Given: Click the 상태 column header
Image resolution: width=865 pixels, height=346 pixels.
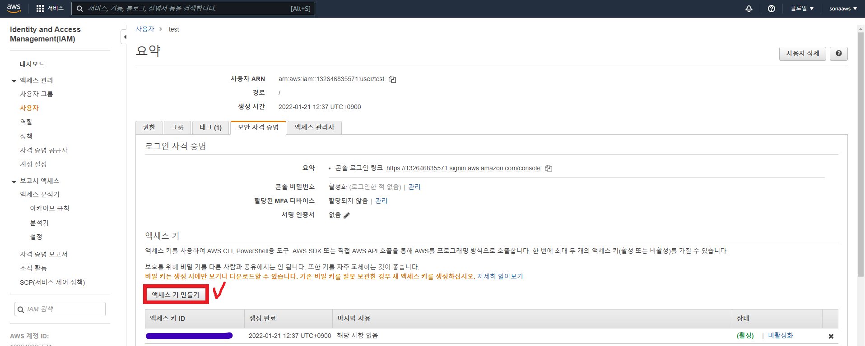Looking at the screenshot, I should (777, 319).
